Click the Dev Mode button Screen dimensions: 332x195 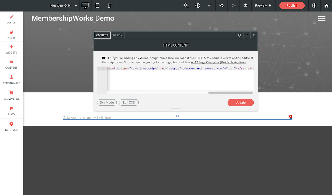coord(107,102)
